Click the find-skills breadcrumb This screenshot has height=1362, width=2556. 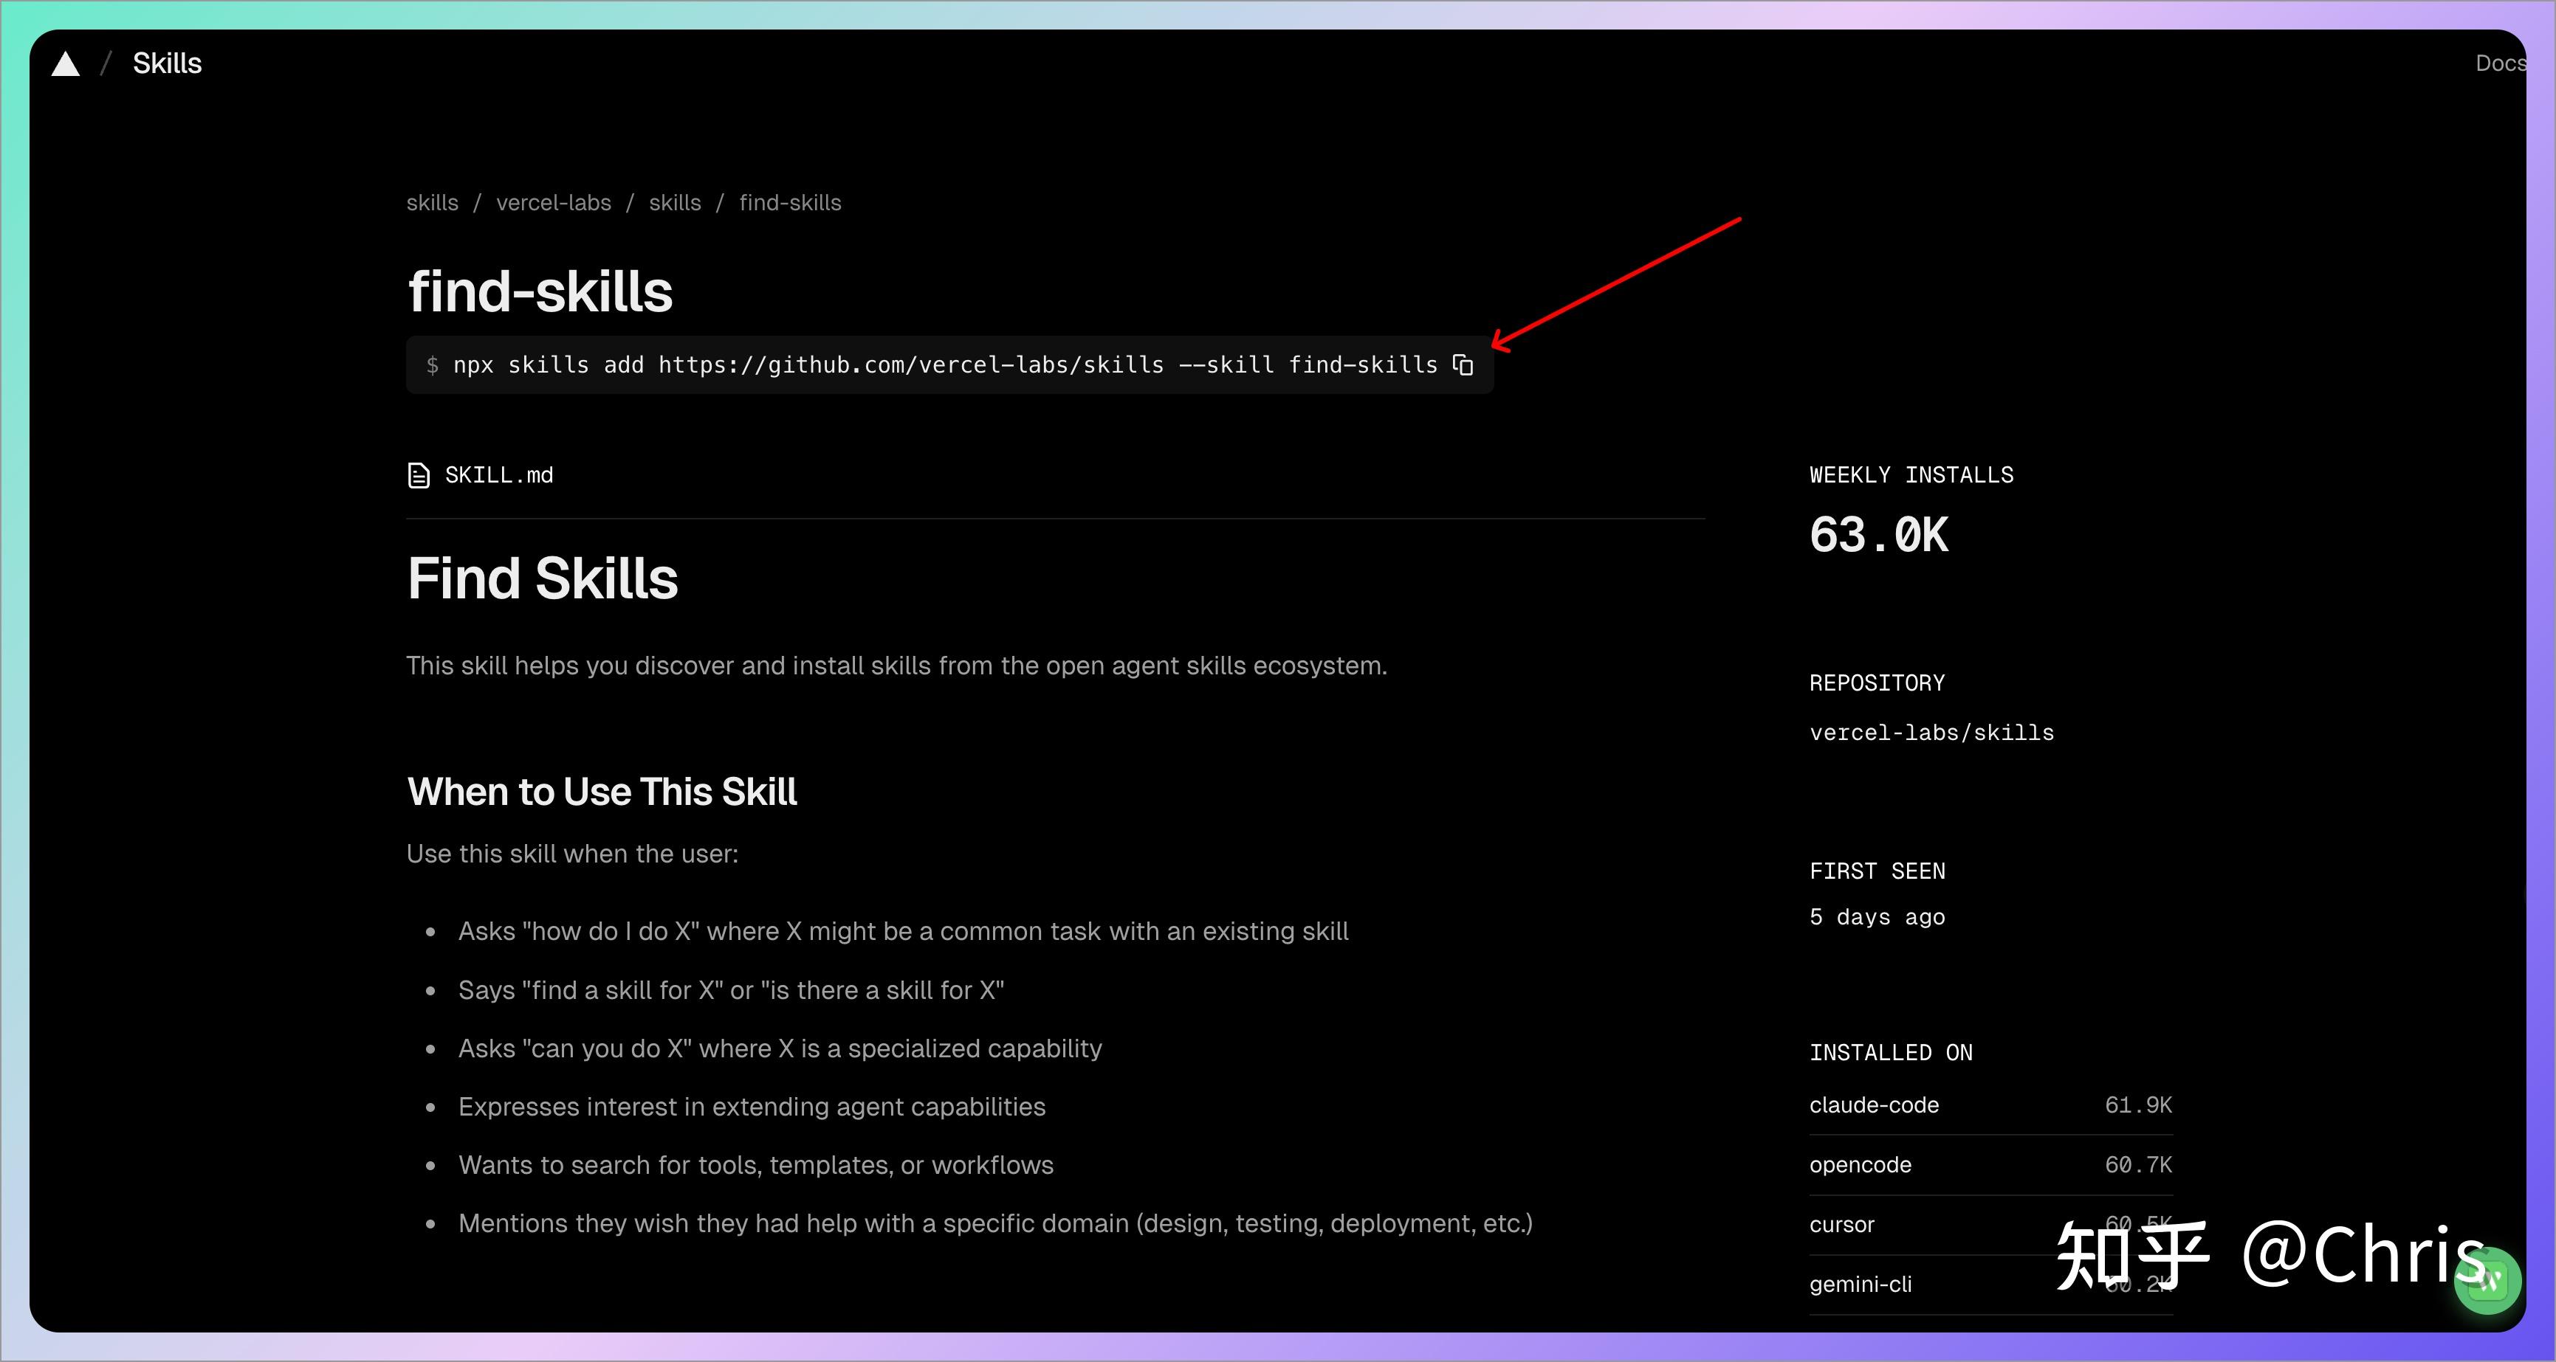pos(790,202)
